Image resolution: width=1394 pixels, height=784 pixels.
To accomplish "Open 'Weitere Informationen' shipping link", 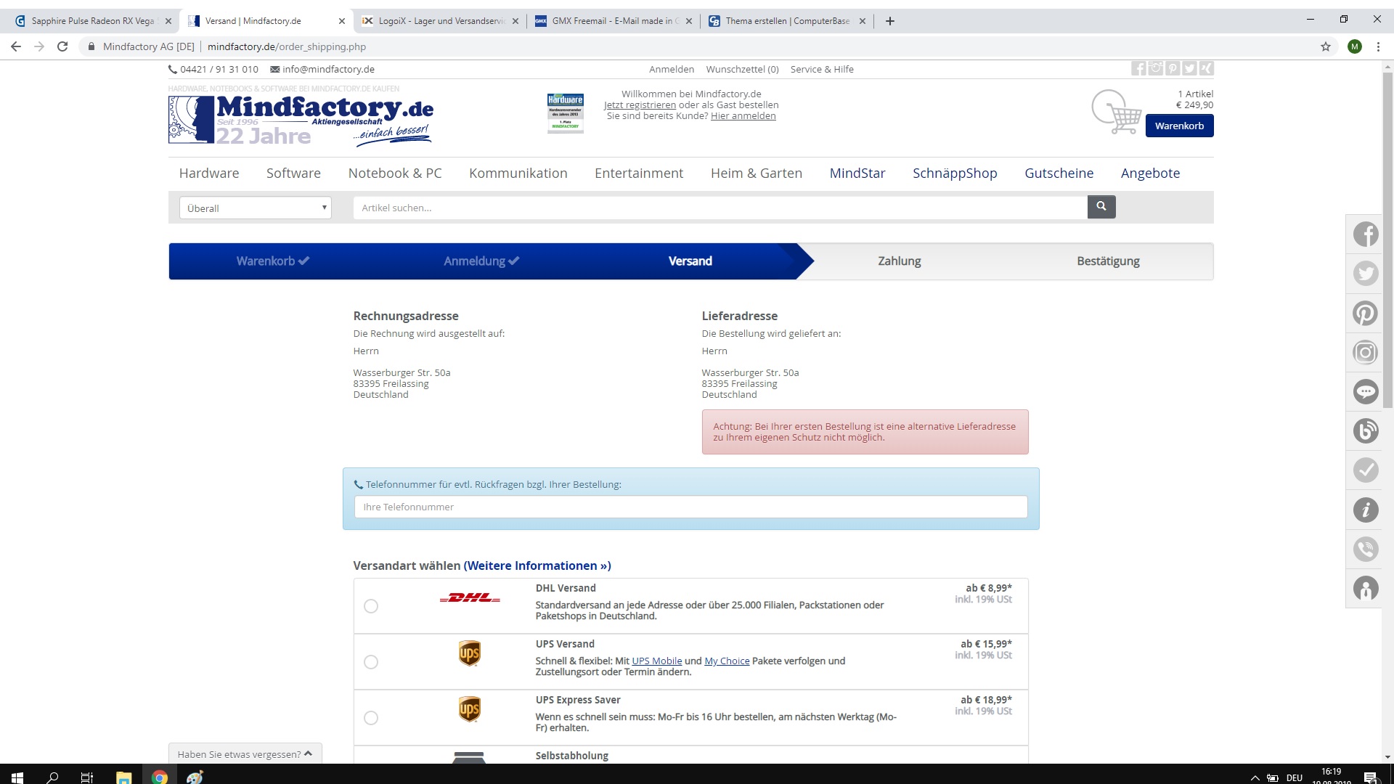I will (537, 565).
